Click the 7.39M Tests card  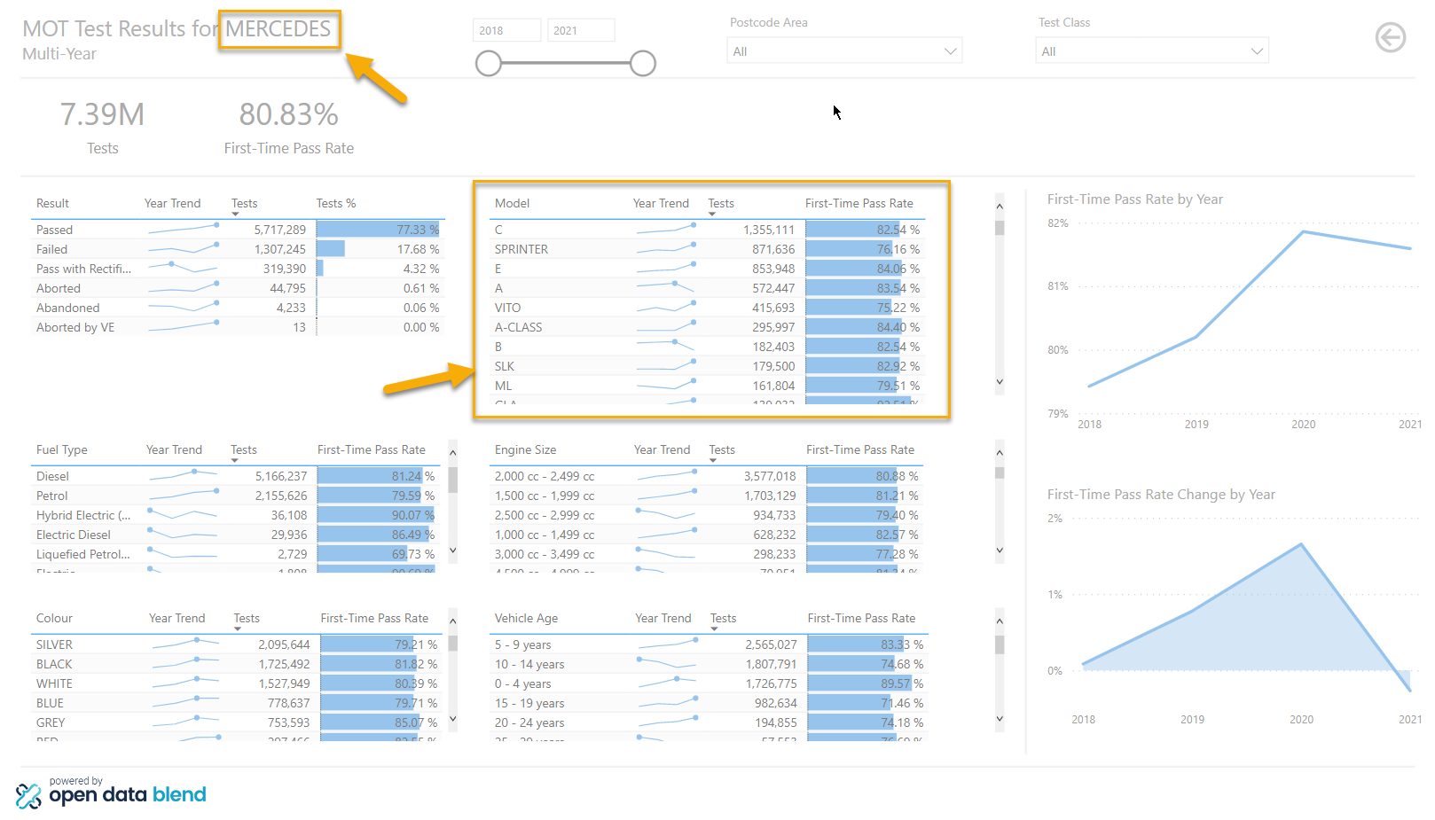pos(102,127)
